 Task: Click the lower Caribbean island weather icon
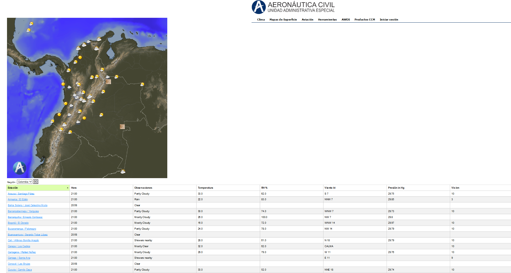pyautogui.click(x=28, y=30)
